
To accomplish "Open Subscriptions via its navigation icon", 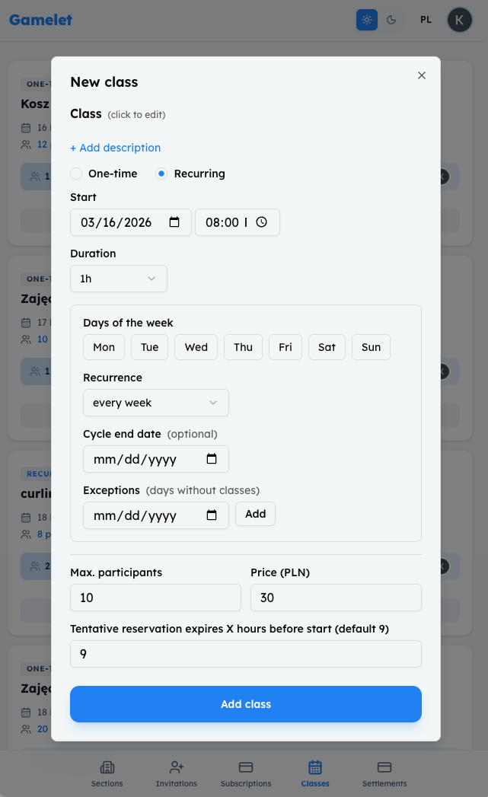I will tap(245, 772).
